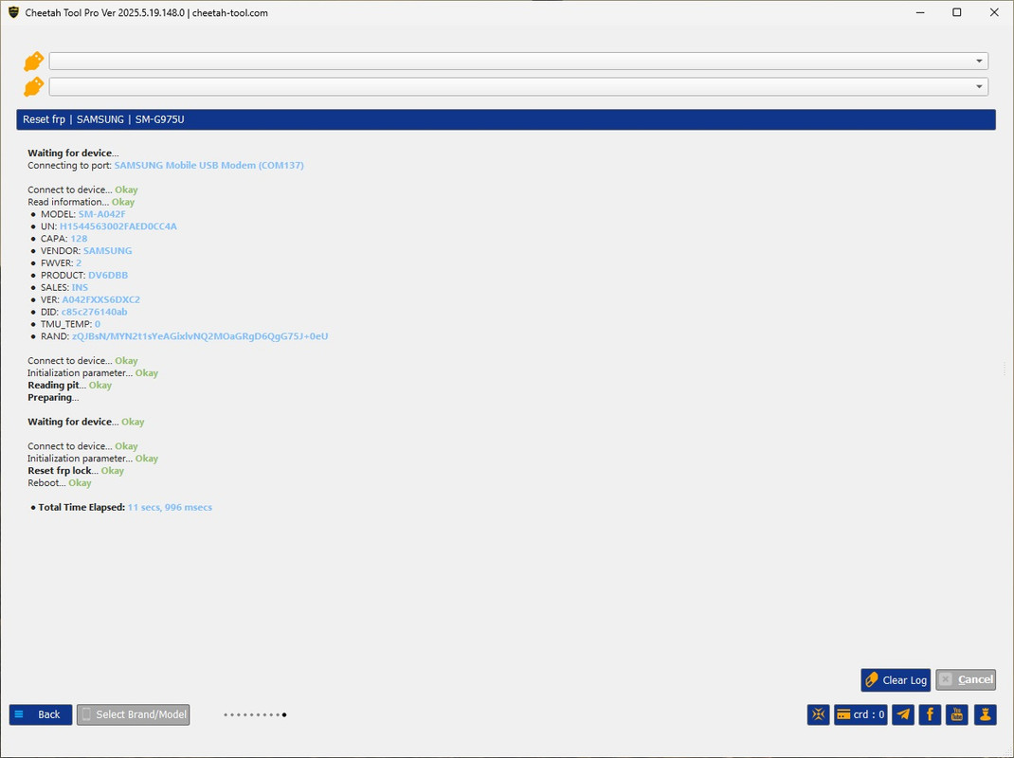Click the Reboot... Okay line
1014x758 pixels.
click(60, 483)
